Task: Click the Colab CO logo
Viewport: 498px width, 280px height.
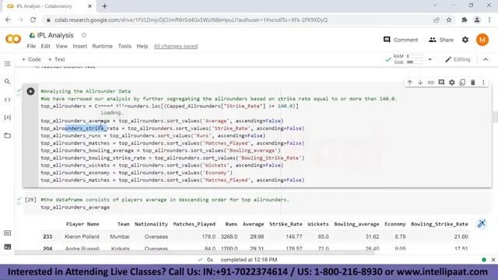Action: point(13,40)
